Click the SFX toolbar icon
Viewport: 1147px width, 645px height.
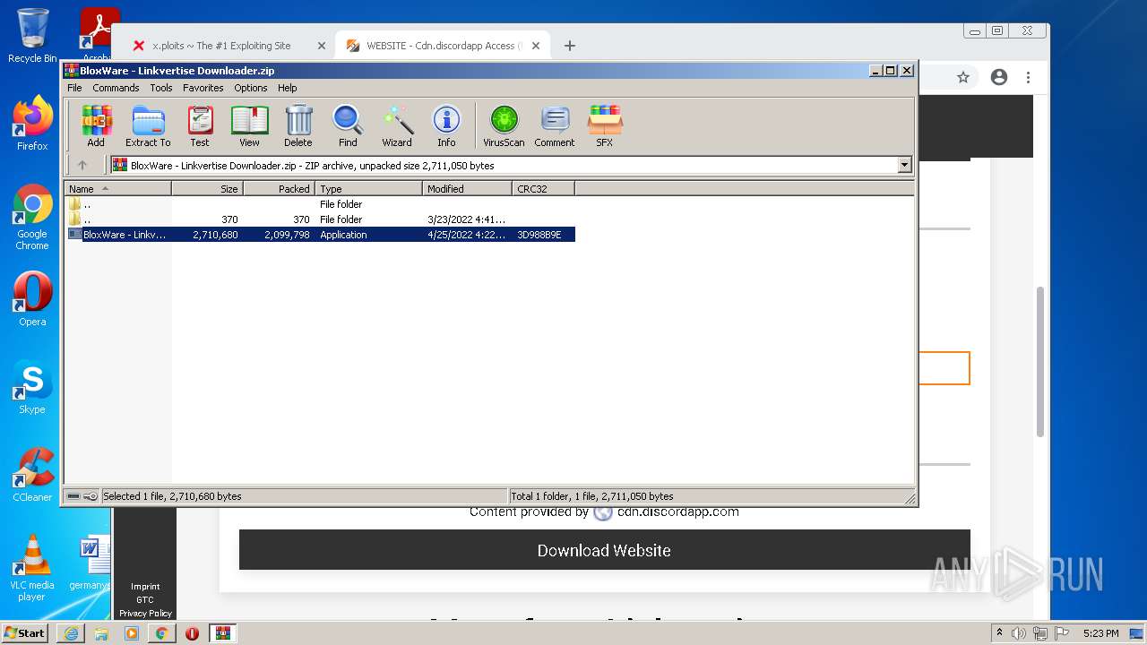605,125
